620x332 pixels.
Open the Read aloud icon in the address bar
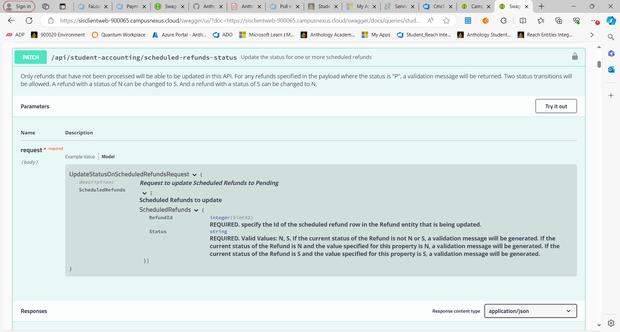coord(430,21)
